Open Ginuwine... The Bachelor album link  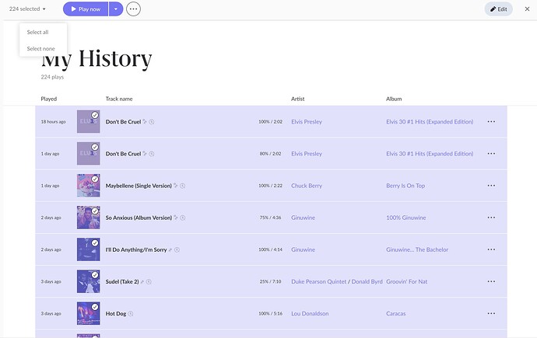pyautogui.click(x=417, y=249)
